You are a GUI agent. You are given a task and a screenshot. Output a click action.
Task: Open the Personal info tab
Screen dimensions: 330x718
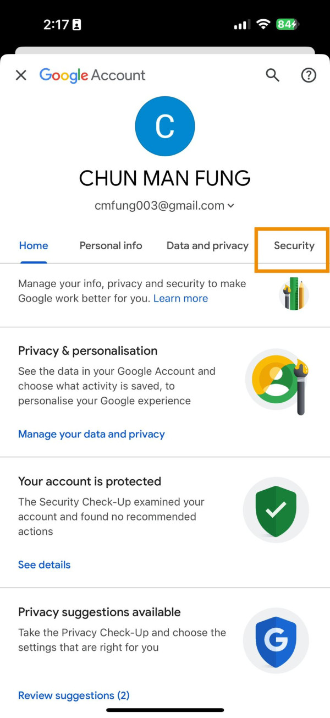click(111, 246)
